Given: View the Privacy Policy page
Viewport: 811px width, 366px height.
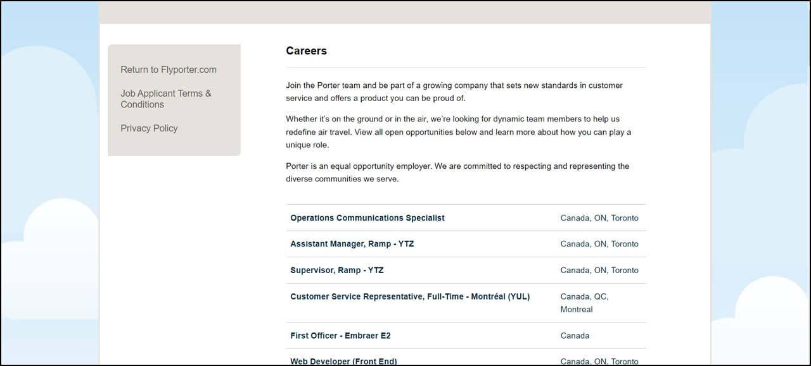Looking at the screenshot, I should tap(149, 128).
